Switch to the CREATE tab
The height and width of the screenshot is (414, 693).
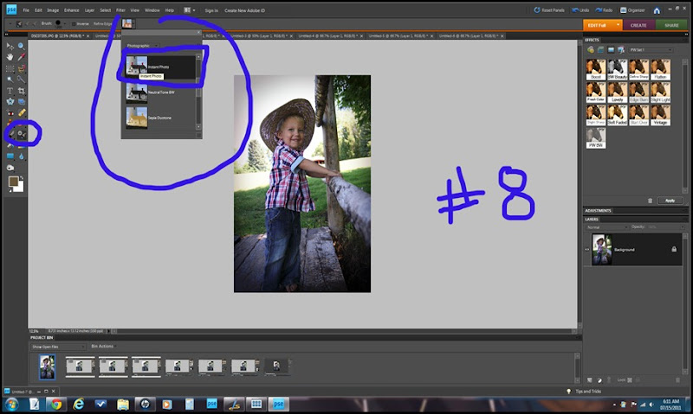(x=638, y=25)
